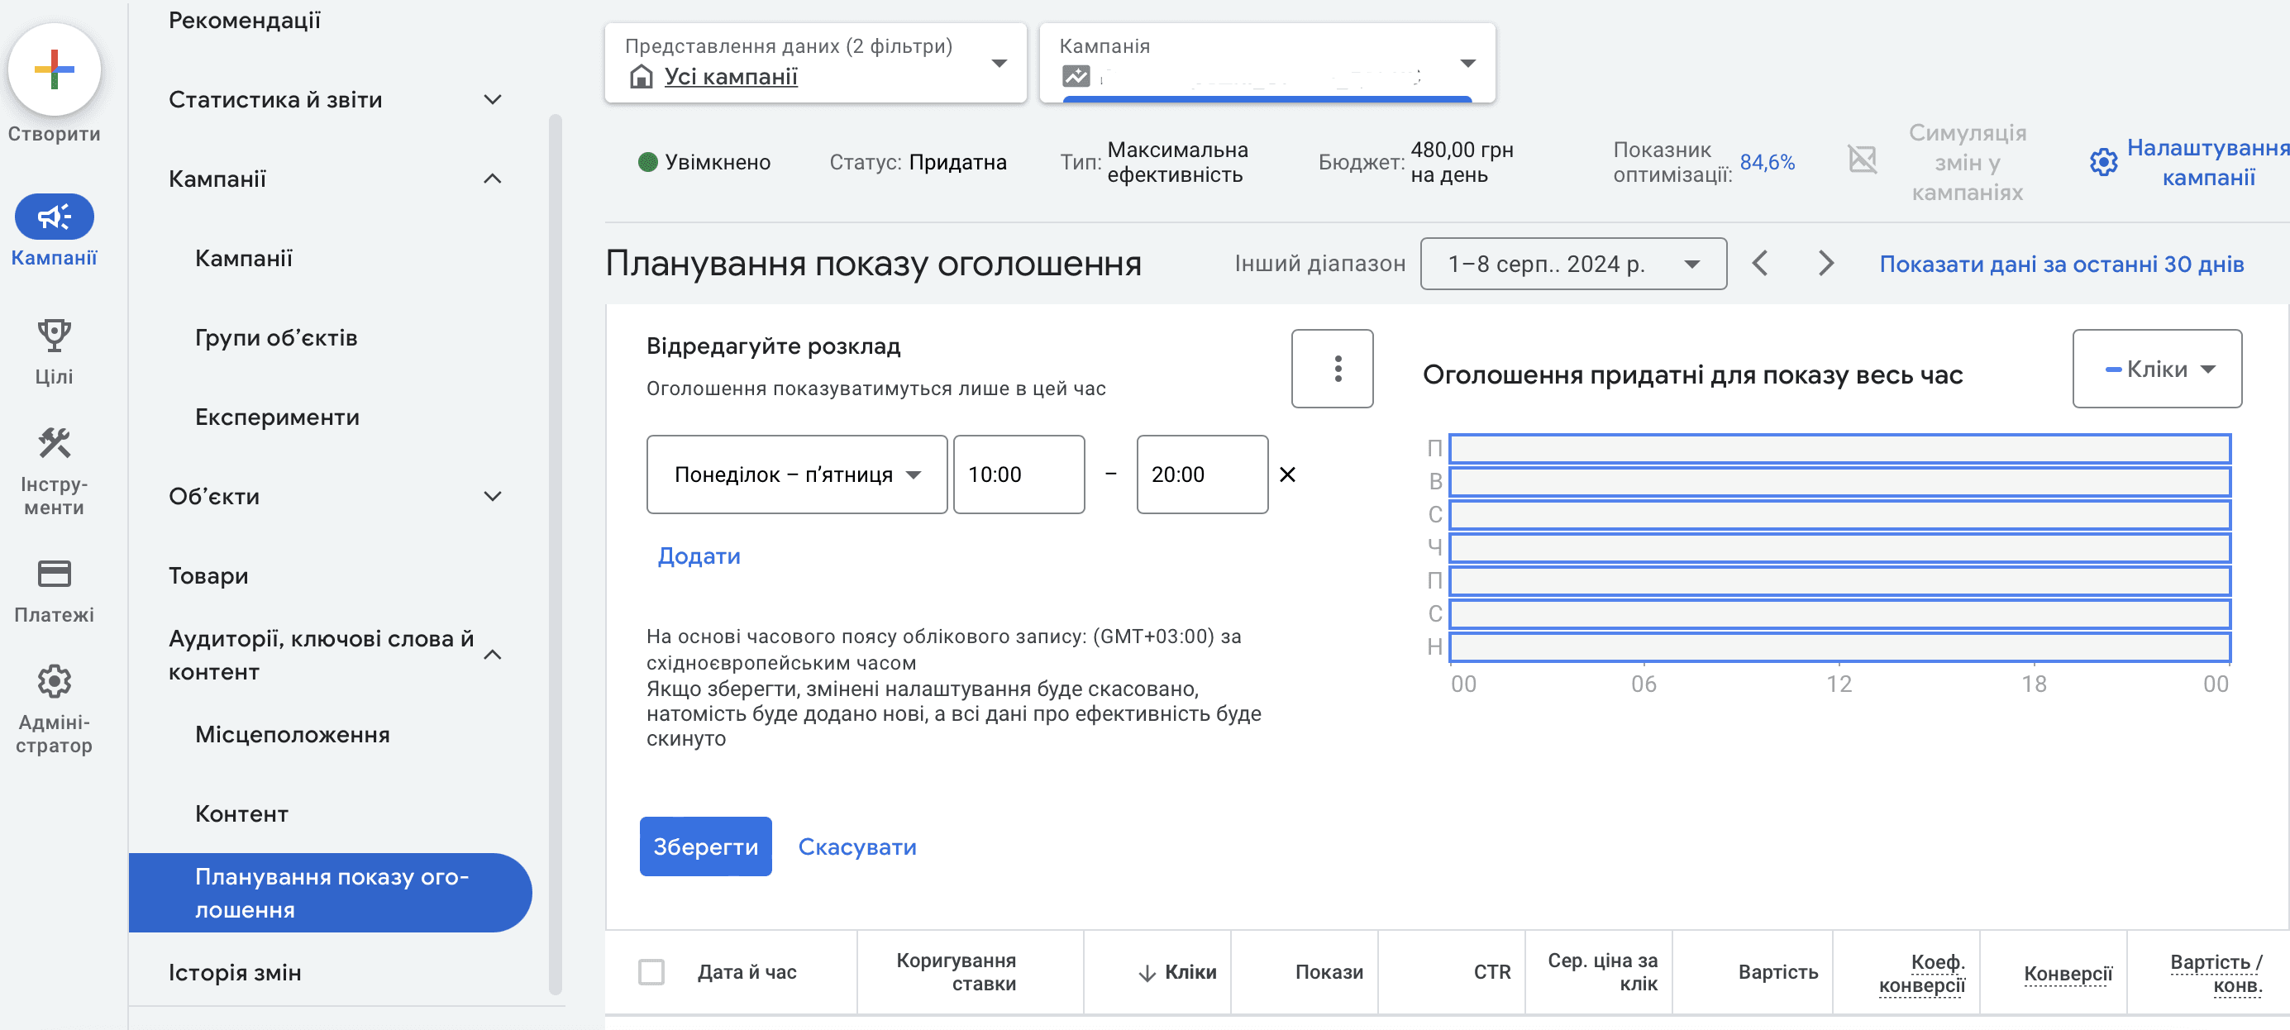Click Показати дані за останні 30 днів

click(x=2062, y=264)
